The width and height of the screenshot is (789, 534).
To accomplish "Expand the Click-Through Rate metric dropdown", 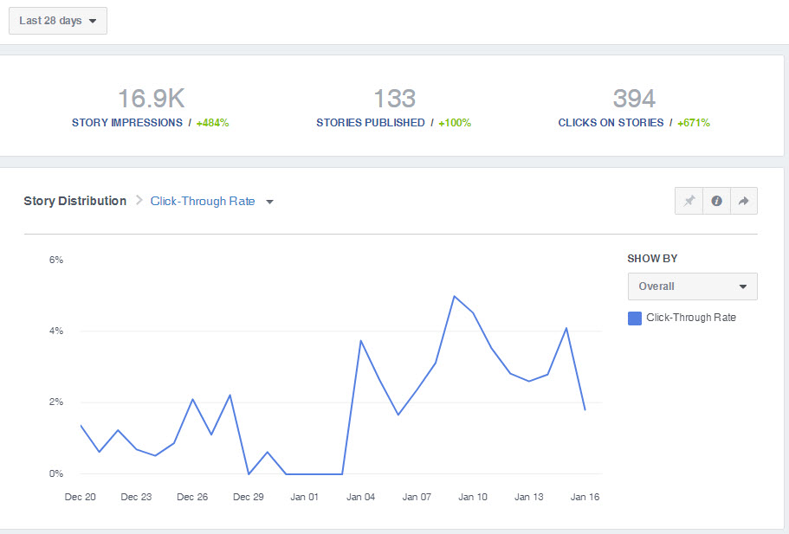I will [x=212, y=201].
